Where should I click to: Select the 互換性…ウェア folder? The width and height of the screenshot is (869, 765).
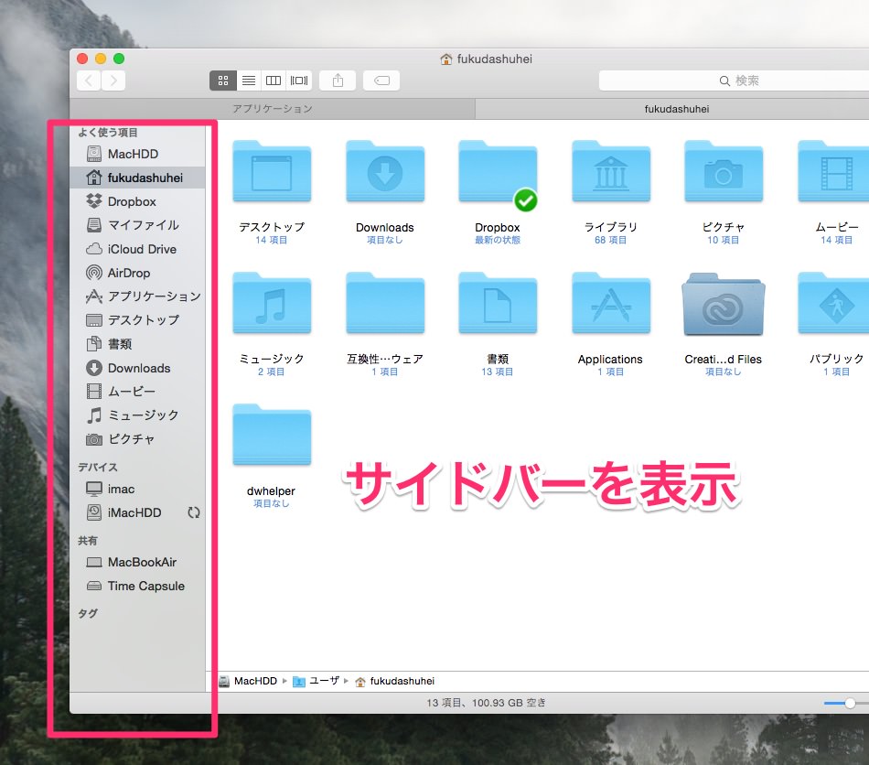pos(385,303)
